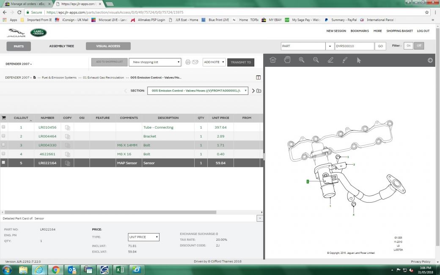Reset diagram view with the home icon
The height and width of the screenshot is (275, 440).
[x=273, y=60]
